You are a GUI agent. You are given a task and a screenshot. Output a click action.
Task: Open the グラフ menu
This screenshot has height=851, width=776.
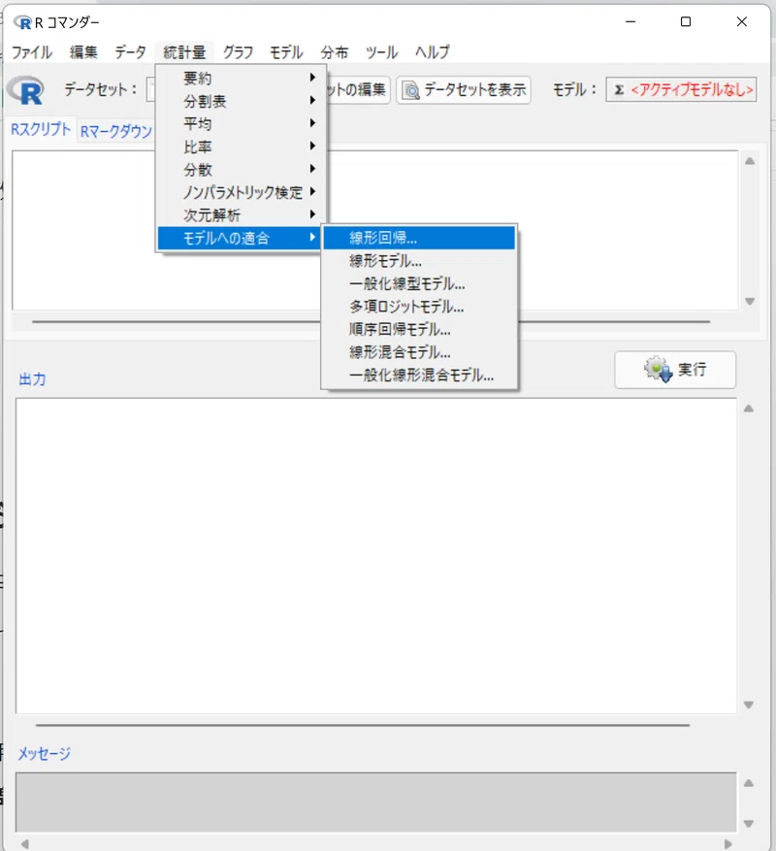pos(239,52)
